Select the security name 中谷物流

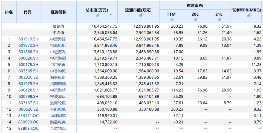click(58, 71)
